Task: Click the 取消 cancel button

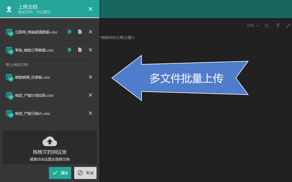Action: [85, 173]
